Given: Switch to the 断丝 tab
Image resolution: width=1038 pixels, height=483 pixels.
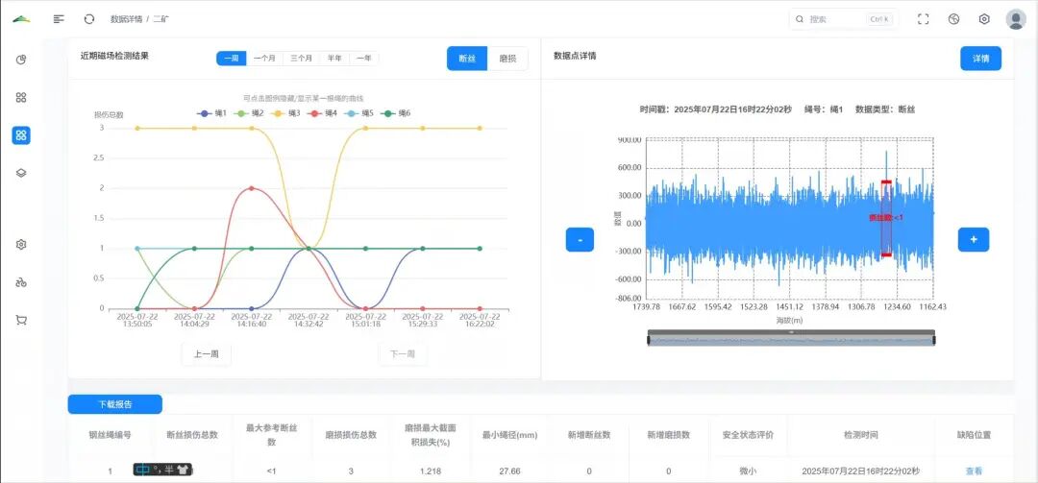Looking at the screenshot, I should pos(467,59).
